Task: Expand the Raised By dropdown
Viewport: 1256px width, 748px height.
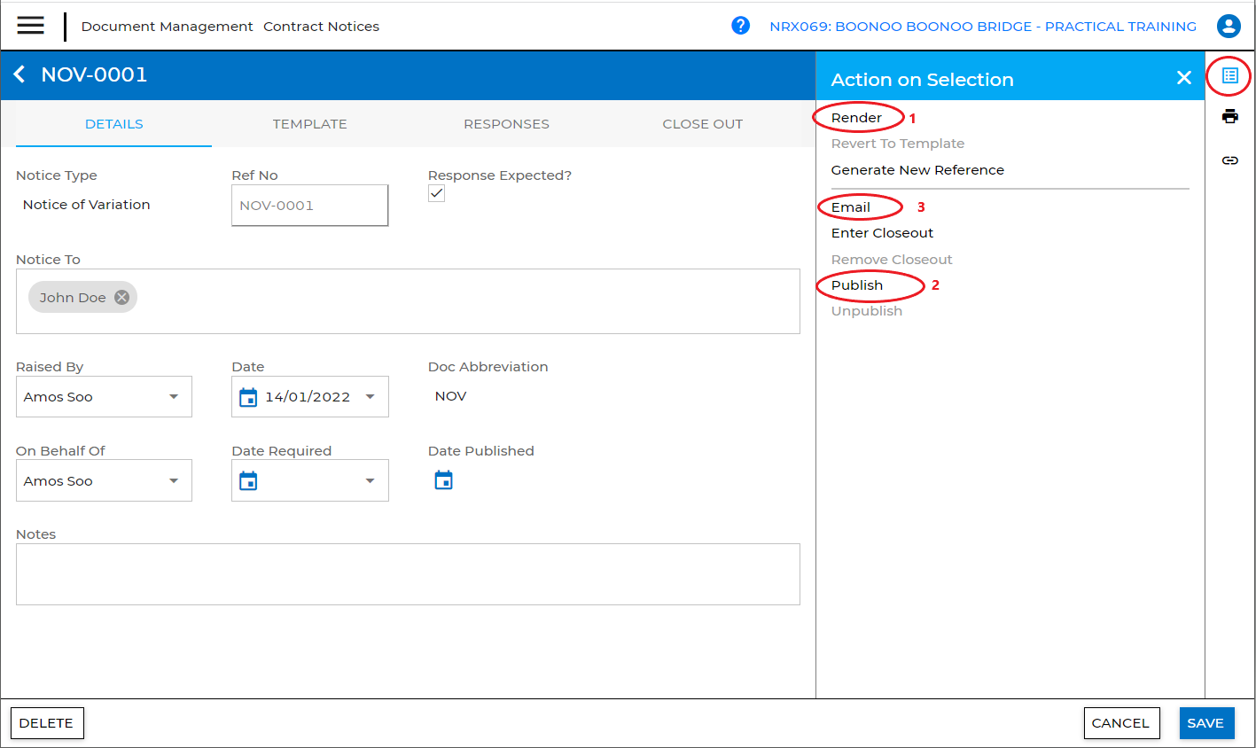Action: [174, 396]
